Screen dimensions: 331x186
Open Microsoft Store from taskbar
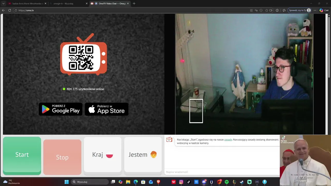click(x=143, y=182)
